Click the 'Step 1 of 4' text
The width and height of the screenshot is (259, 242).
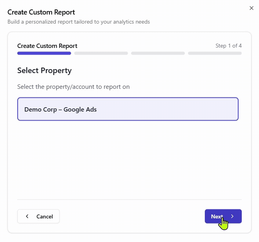pyautogui.click(x=229, y=46)
